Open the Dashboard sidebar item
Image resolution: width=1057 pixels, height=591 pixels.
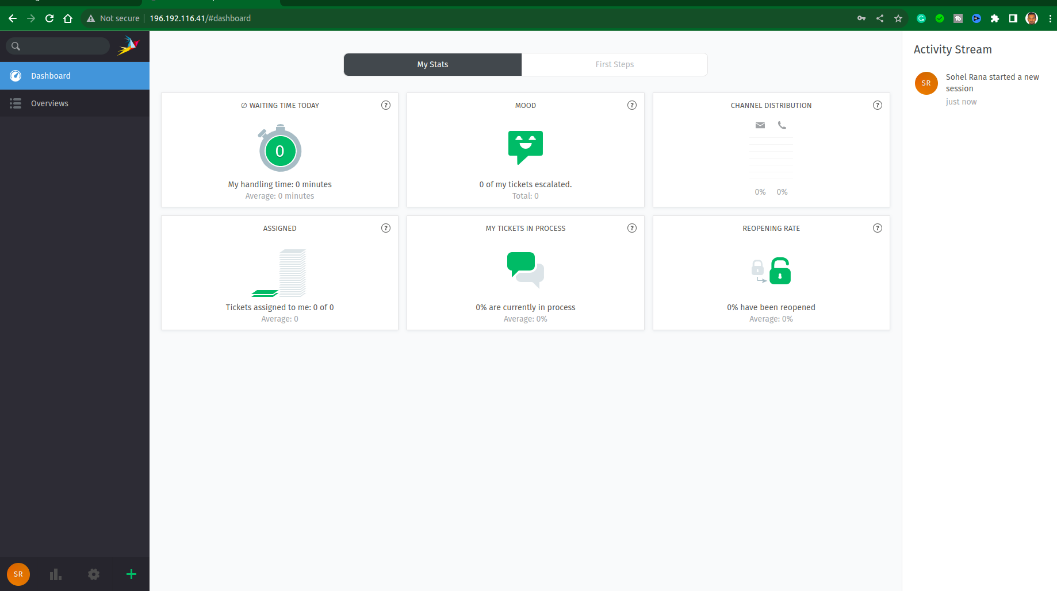click(75, 76)
